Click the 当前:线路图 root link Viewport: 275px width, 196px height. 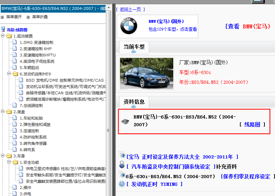(17, 30)
